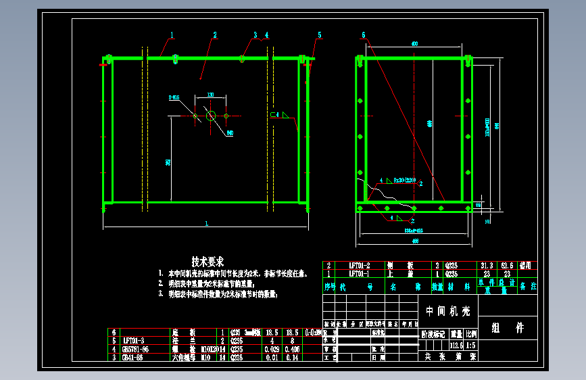586x380 pixels.
Task: Click the dimension label L under front view
Action: [x=206, y=224]
